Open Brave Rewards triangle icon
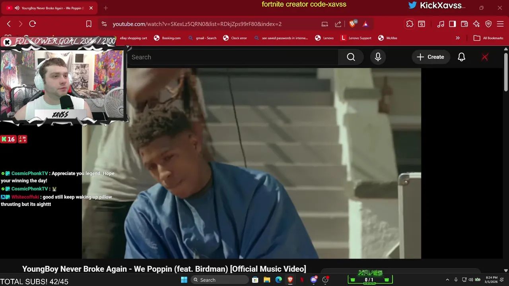The width and height of the screenshot is (509, 286). pyautogui.click(x=365, y=24)
